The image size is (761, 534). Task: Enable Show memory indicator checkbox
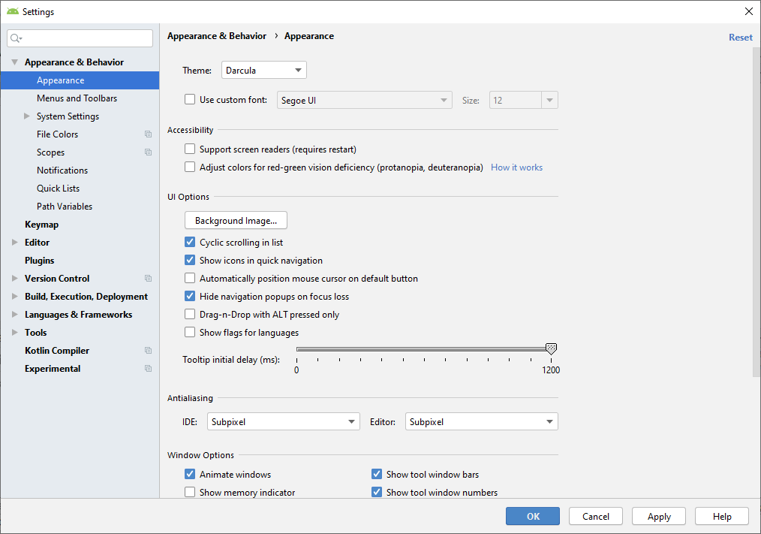[190, 492]
